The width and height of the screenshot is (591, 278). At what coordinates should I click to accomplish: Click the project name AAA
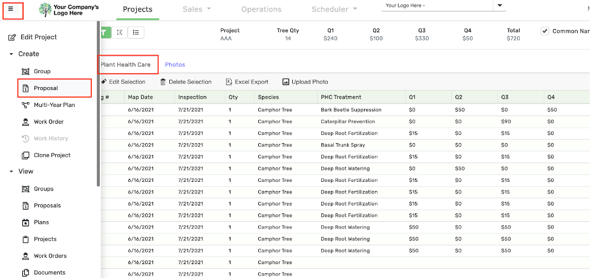(226, 39)
